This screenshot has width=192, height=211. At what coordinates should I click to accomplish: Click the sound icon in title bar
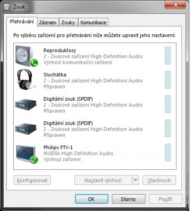coord(7,6)
